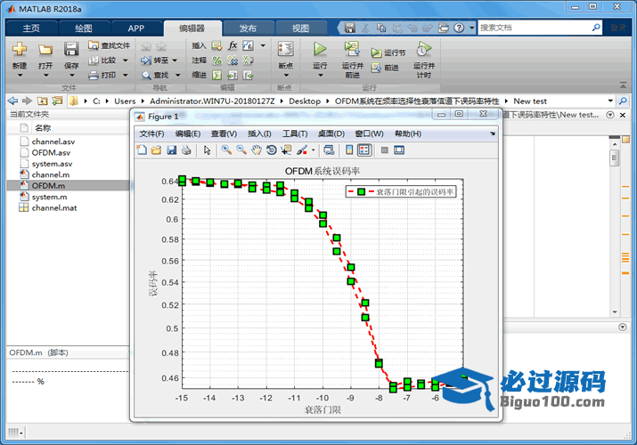The image size is (637, 445).
Task: Open the Publish (发布) tab
Action: tap(248, 28)
